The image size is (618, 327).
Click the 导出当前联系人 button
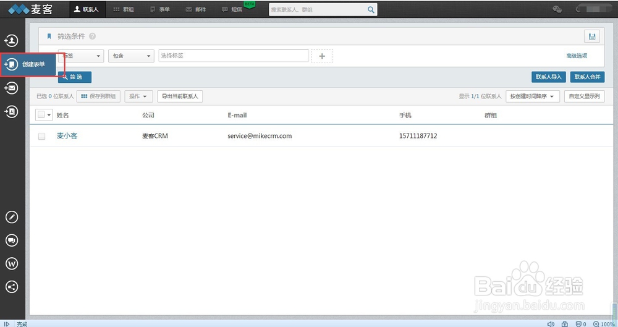(x=180, y=96)
